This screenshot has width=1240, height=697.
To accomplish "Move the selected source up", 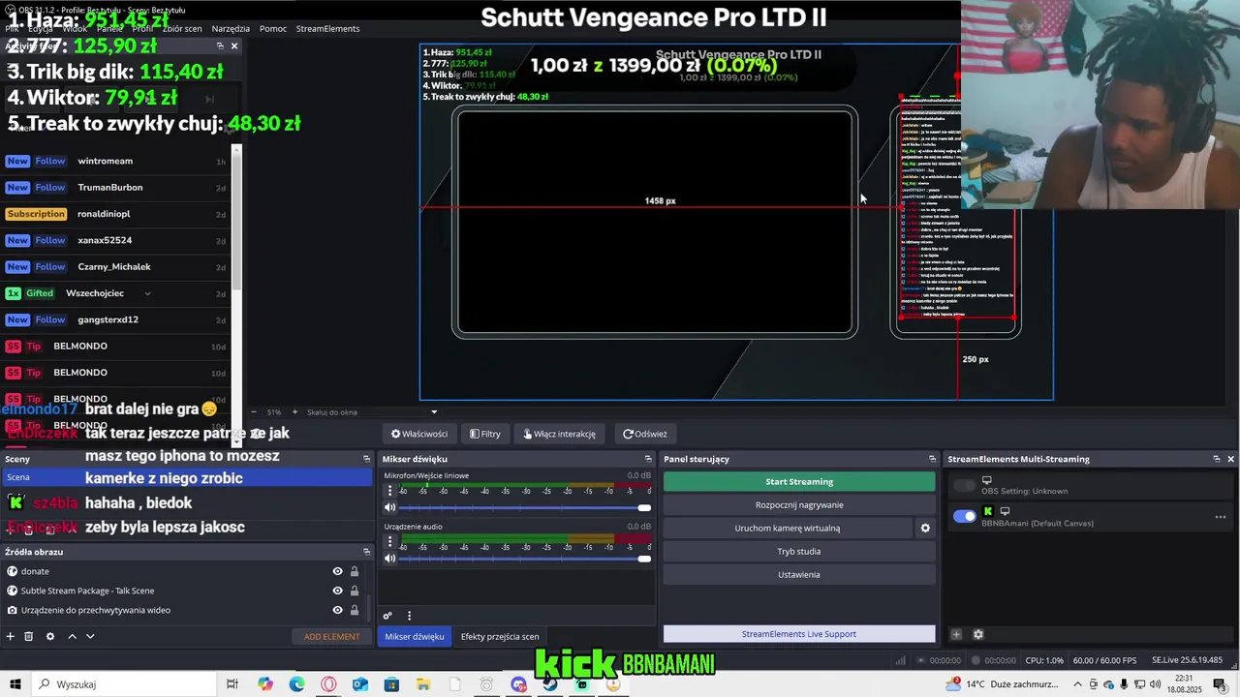I will pyautogui.click(x=72, y=636).
